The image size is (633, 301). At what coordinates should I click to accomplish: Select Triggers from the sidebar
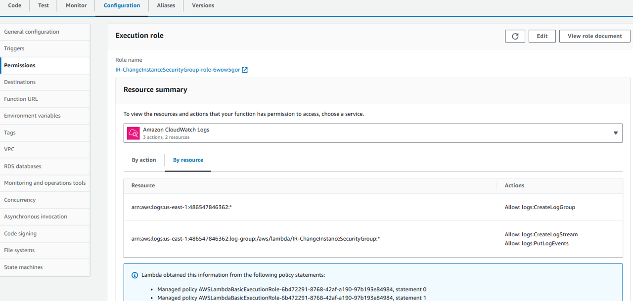click(x=14, y=48)
